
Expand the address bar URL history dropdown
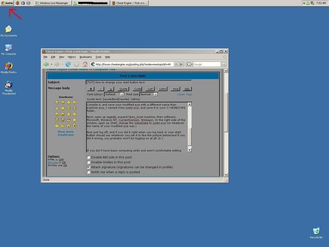[176, 64]
